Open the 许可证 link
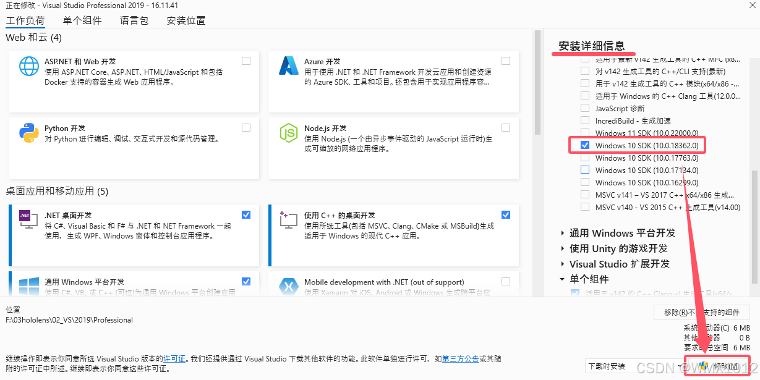Image resolution: width=760 pixels, height=380 pixels. [174, 358]
